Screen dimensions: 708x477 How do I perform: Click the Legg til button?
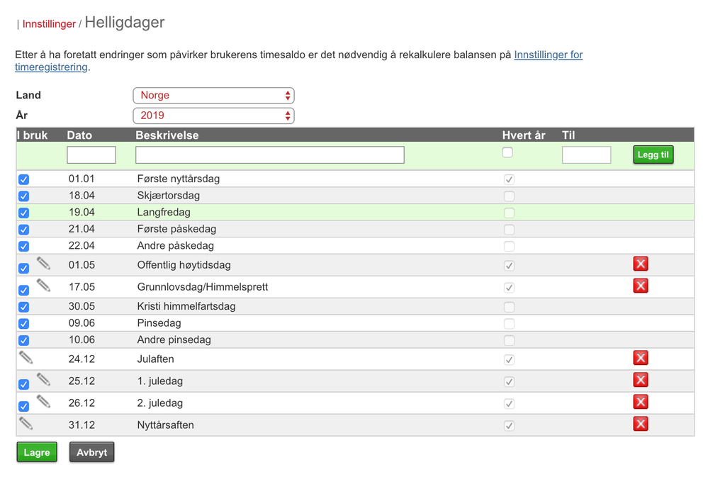click(x=653, y=155)
